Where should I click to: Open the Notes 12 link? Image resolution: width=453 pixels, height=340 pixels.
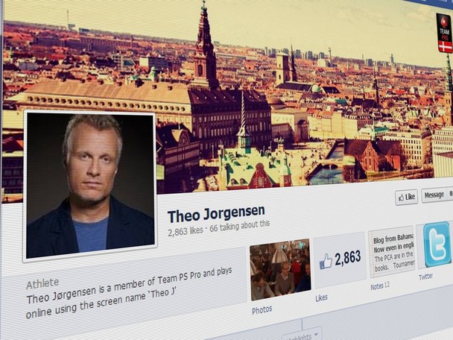click(380, 286)
